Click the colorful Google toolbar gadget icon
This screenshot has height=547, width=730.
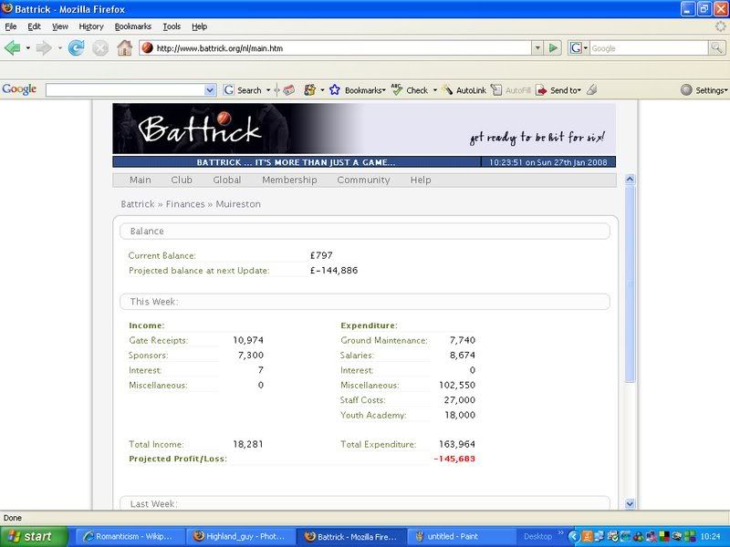309,90
